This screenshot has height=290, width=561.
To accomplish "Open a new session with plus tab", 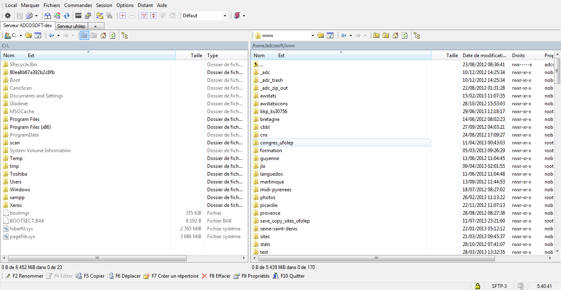I will [x=96, y=26].
